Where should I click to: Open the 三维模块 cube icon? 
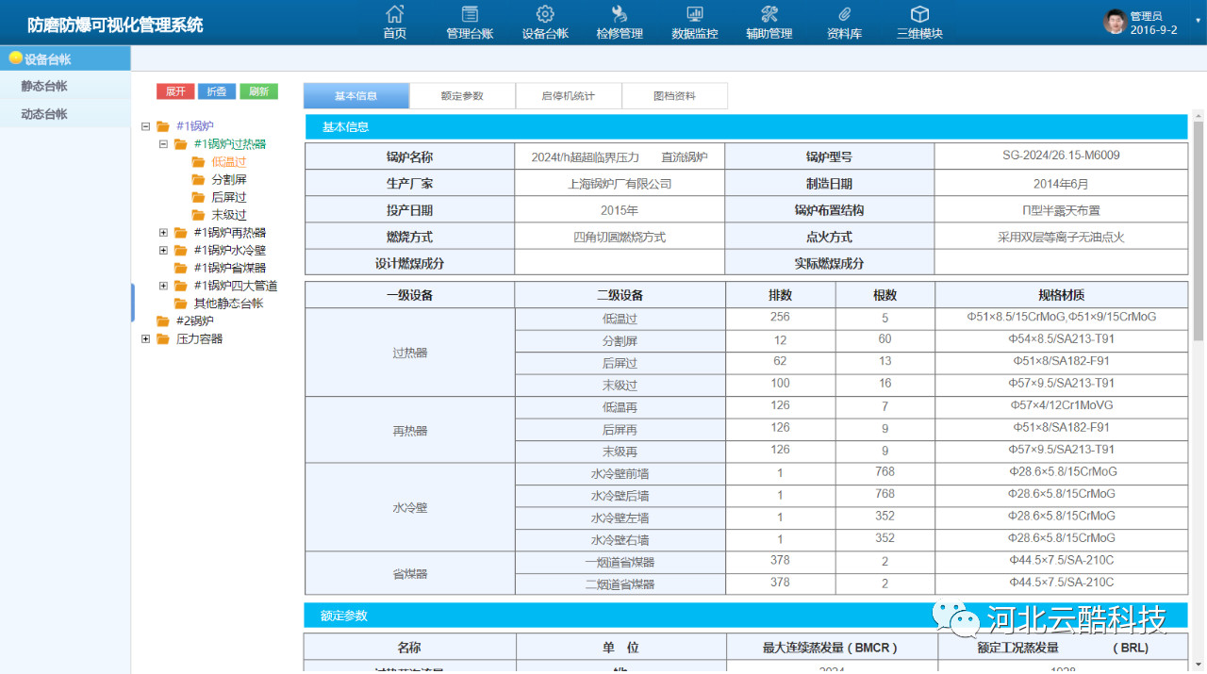pos(918,15)
